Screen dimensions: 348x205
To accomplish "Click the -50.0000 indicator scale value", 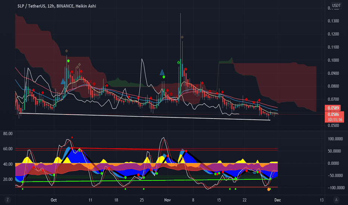I will click(335, 176).
